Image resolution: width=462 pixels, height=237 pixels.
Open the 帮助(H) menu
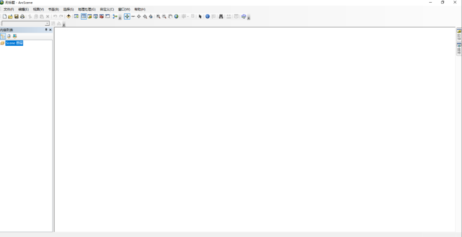click(140, 9)
